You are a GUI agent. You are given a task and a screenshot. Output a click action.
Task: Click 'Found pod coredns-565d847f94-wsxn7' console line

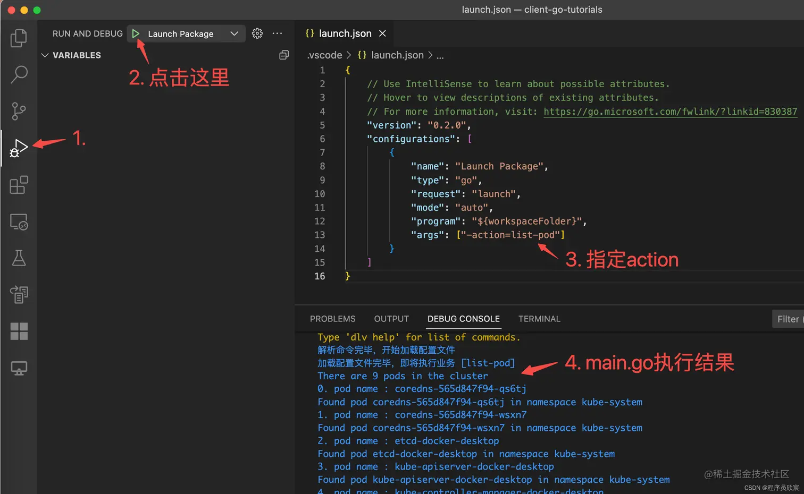tap(480, 428)
